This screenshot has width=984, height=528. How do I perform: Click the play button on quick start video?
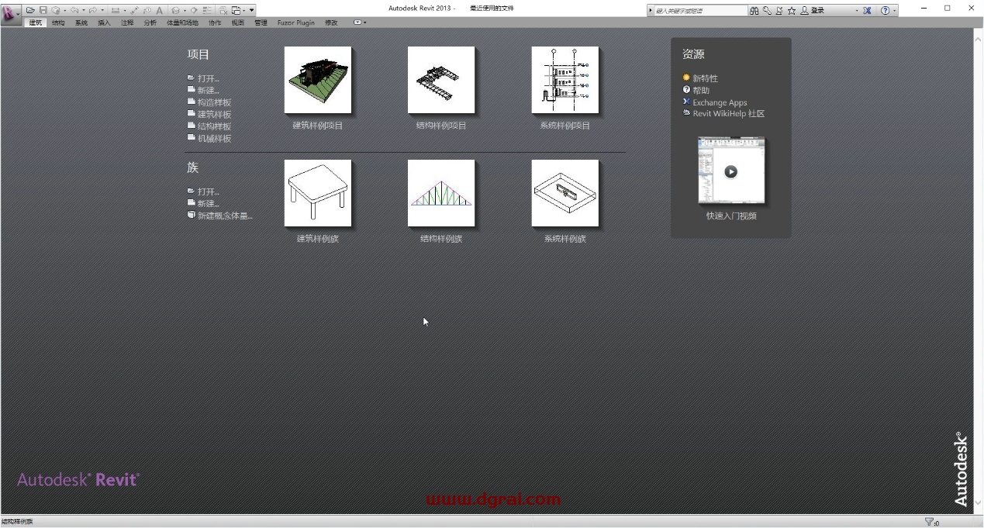point(730,171)
